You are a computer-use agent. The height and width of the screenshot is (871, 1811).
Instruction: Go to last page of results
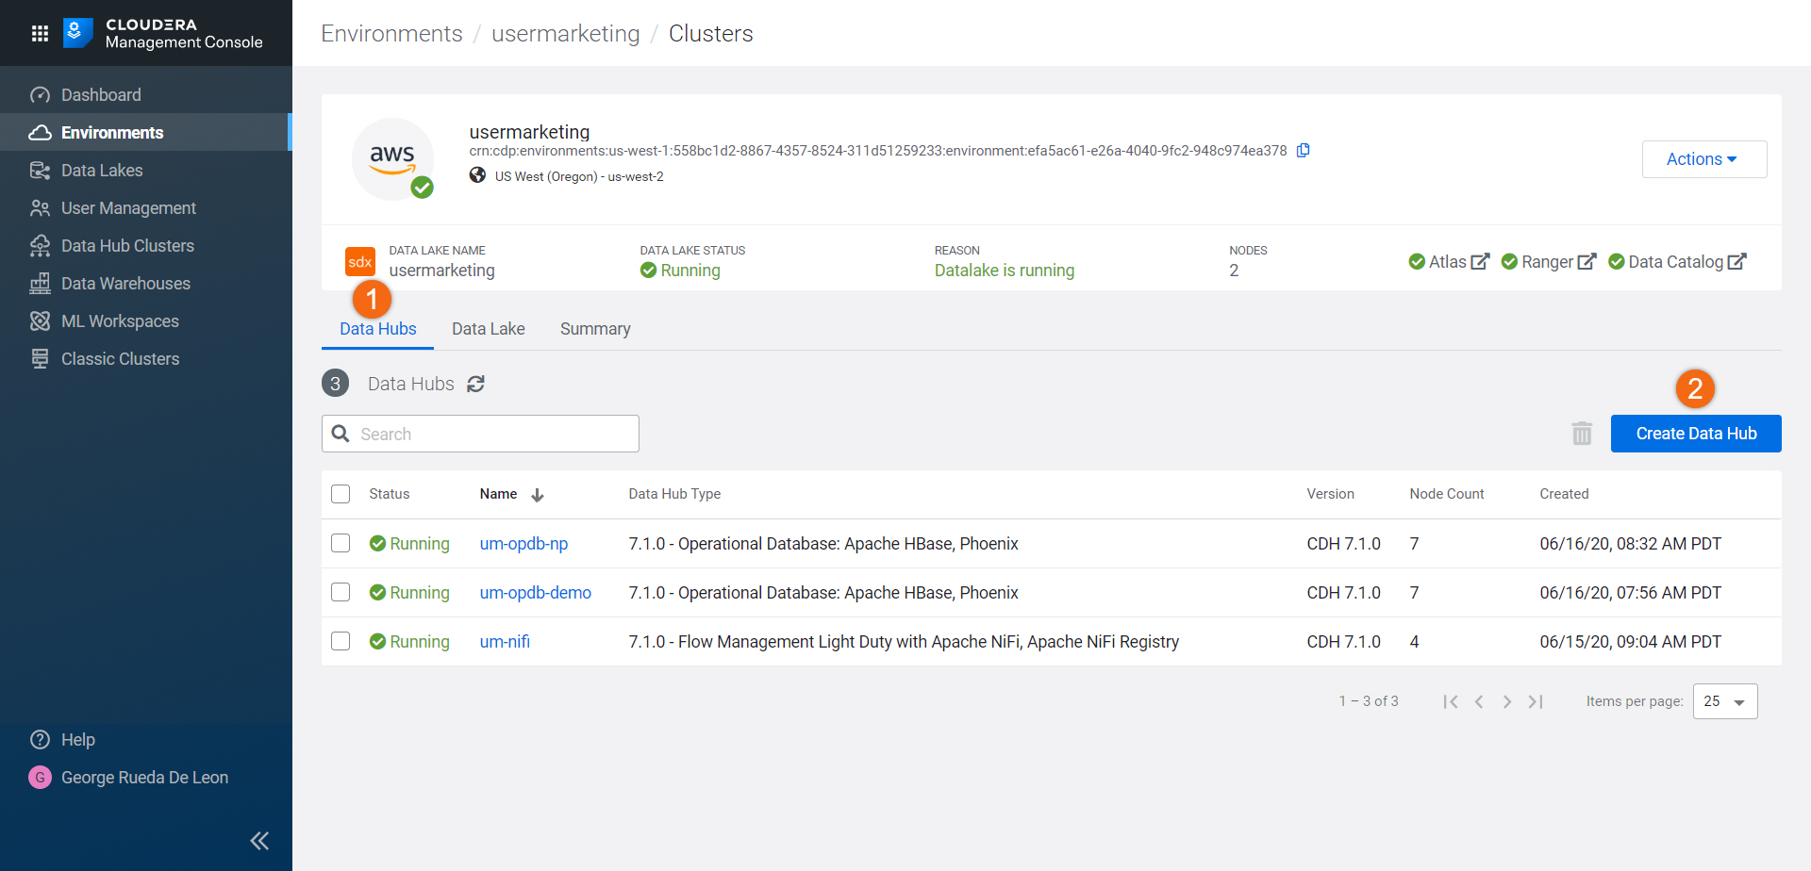click(x=1536, y=701)
